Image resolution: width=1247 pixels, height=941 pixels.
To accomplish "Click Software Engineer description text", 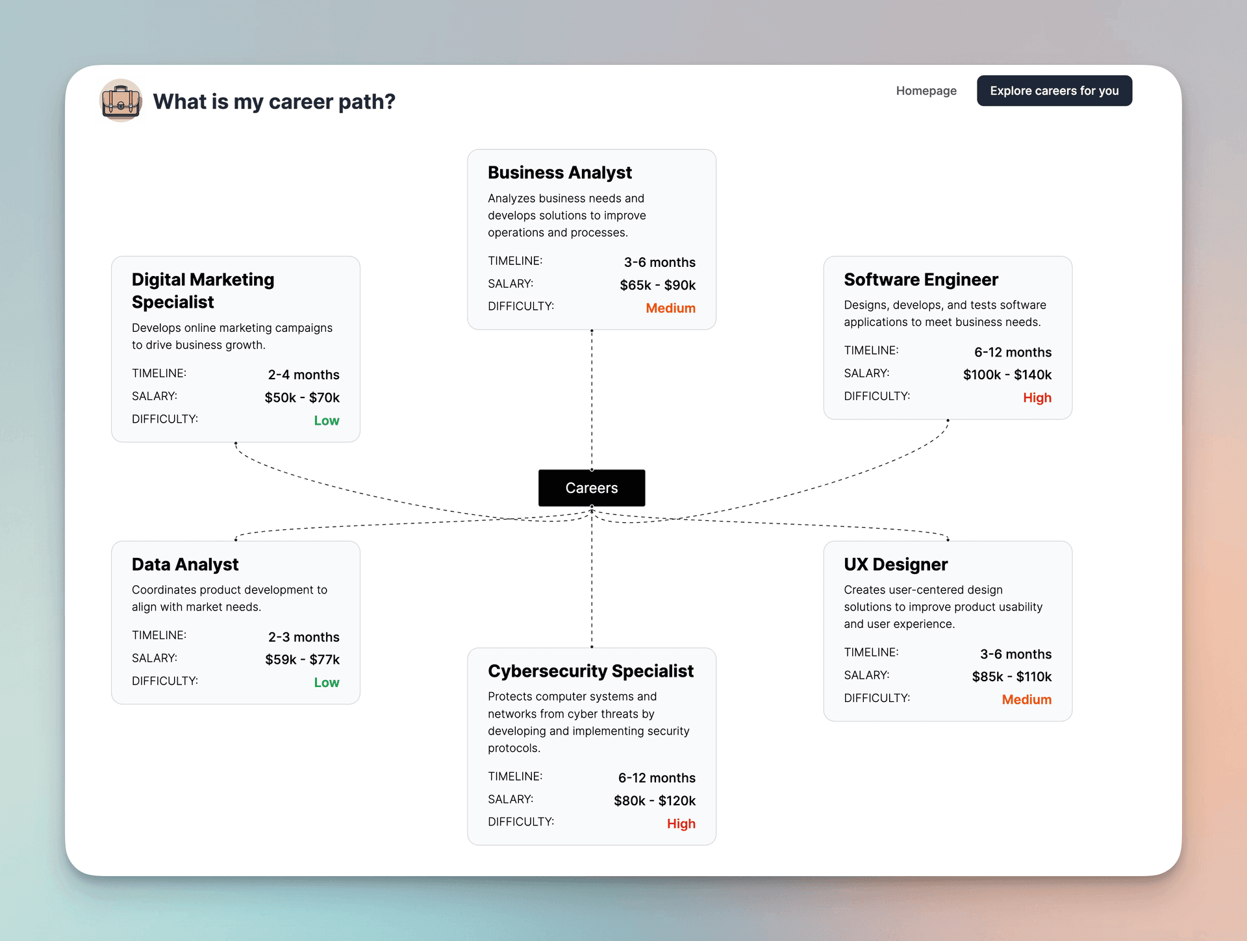I will point(945,314).
